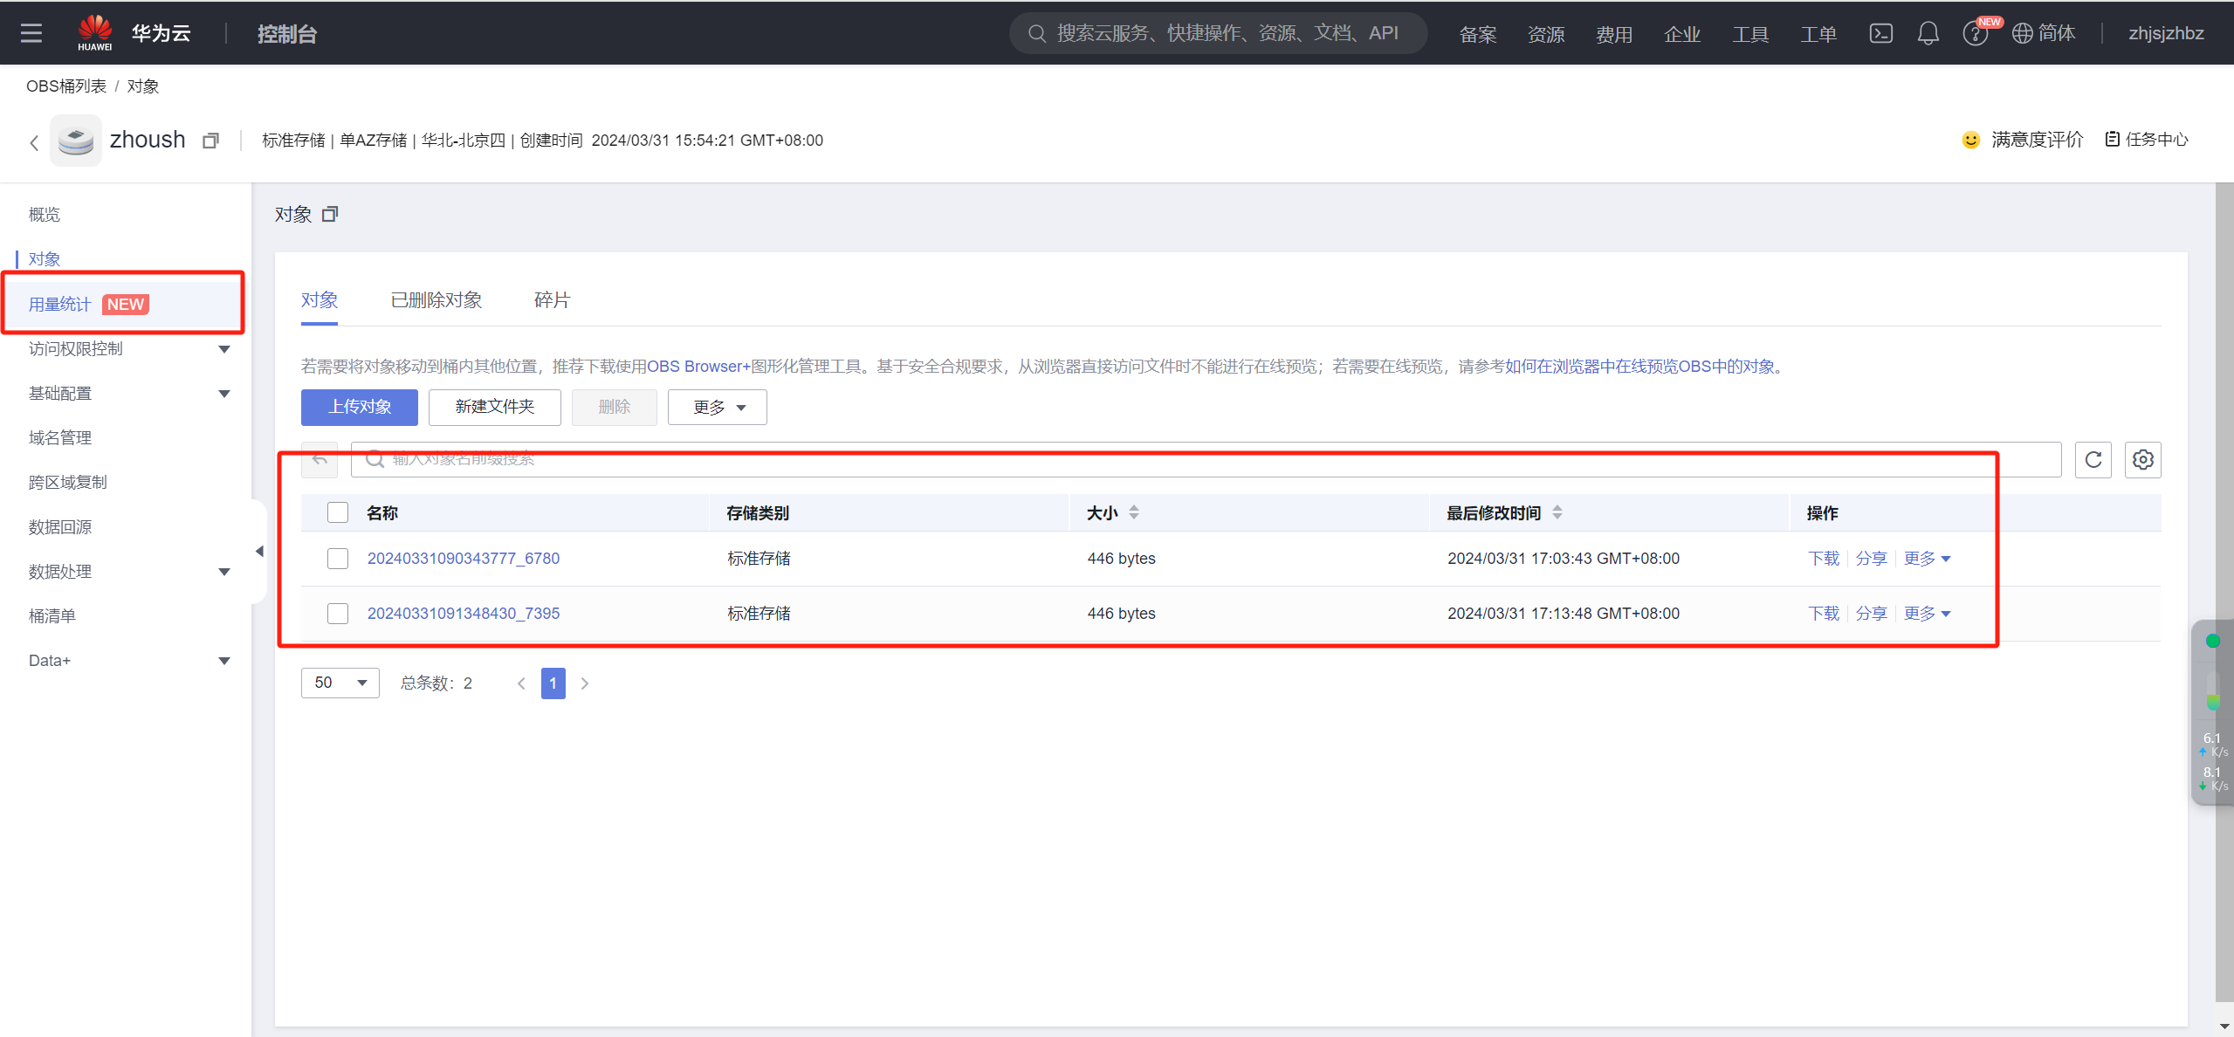
Task: Open the 更多 dropdown beside 删除 button
Action: coord(717,408)
